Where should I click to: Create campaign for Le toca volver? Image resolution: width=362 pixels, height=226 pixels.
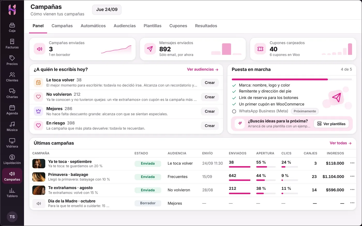(210, 83)
